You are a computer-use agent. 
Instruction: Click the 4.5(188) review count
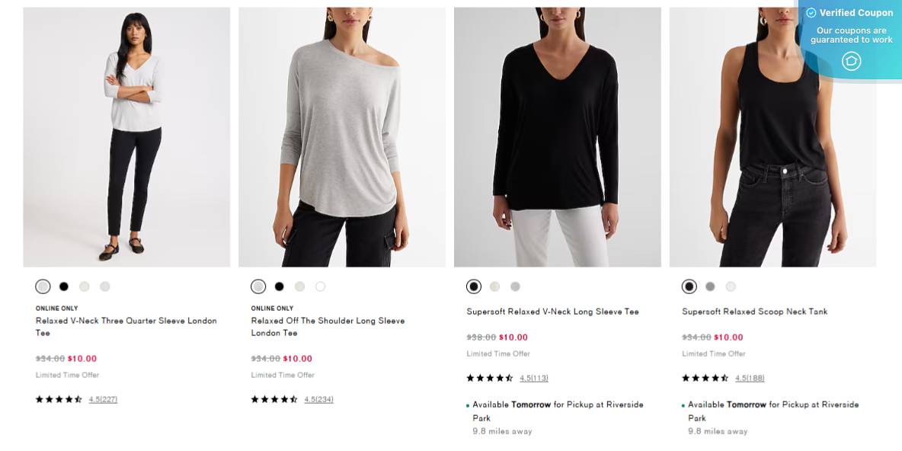(749, 378)
